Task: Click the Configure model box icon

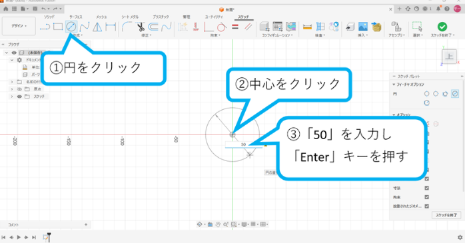Action: [264, 27]
